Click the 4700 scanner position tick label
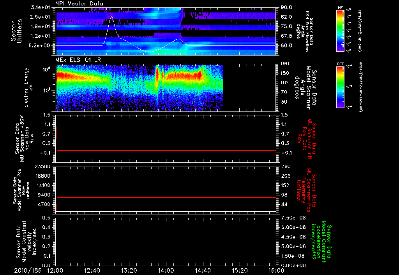This screenshot has height=275, width=399. click(44, 204)
